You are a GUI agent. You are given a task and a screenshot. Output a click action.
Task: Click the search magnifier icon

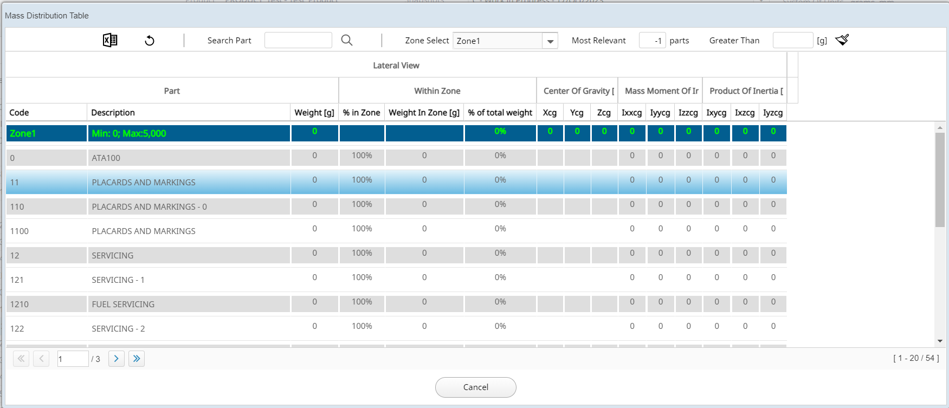tap(347, 40)
